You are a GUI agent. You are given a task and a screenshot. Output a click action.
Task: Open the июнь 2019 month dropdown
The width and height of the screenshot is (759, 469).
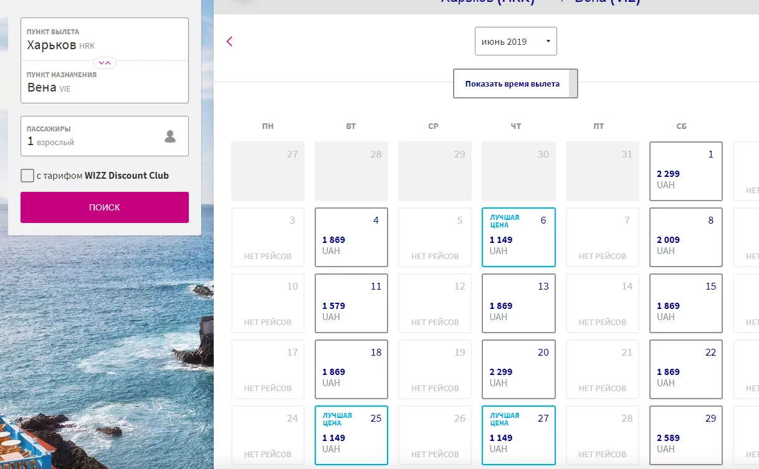[x=516, y=42]
